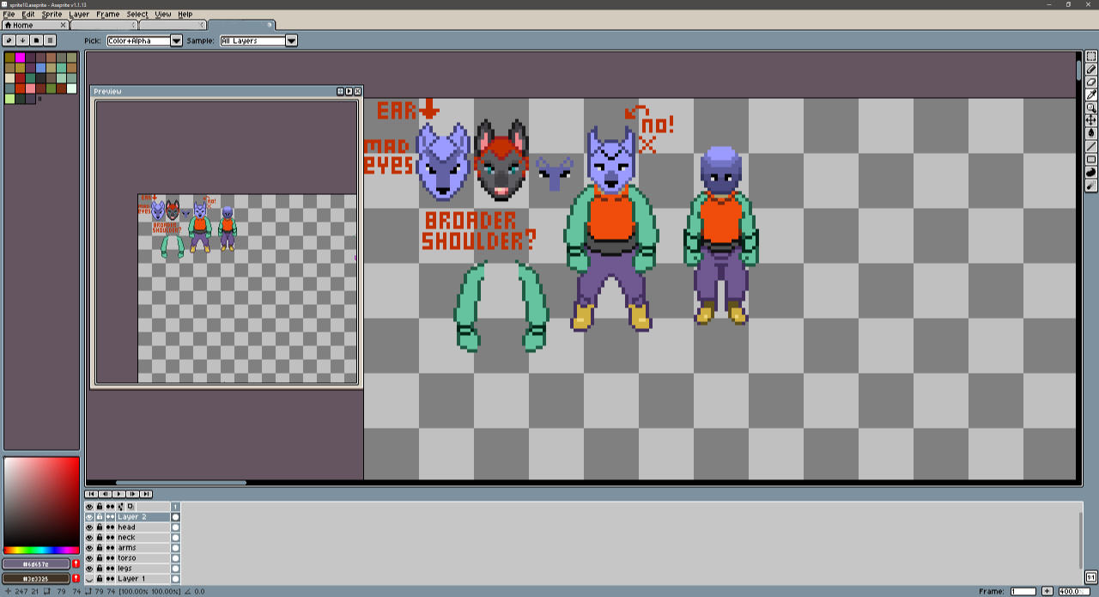The height and width of the screenshot is (597, 1099).
Task: Select the Pencil tool
Action: tap(1091, 70)
